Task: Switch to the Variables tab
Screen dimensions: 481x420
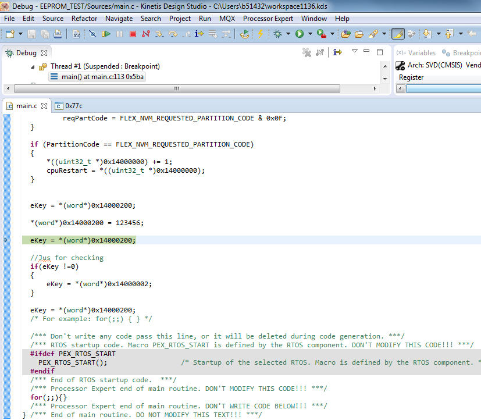Action: [416, 53]
